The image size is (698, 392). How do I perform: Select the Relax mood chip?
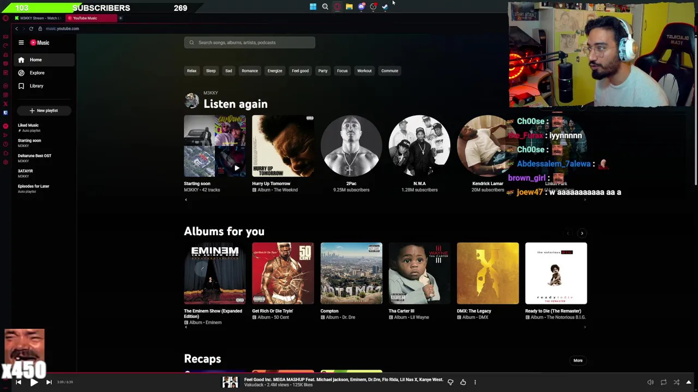191,71
